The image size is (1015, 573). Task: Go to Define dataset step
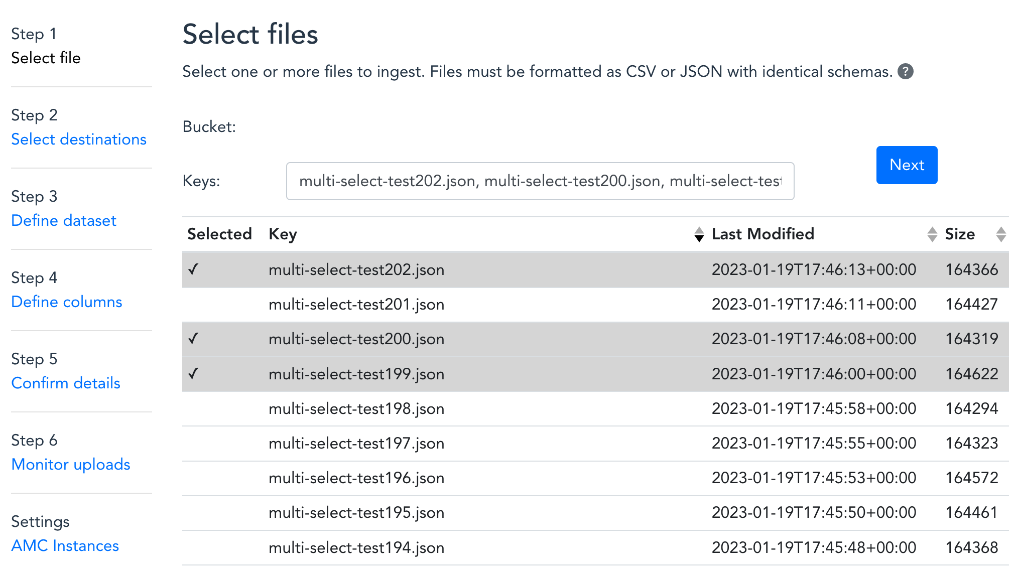(x=64, y=220)
